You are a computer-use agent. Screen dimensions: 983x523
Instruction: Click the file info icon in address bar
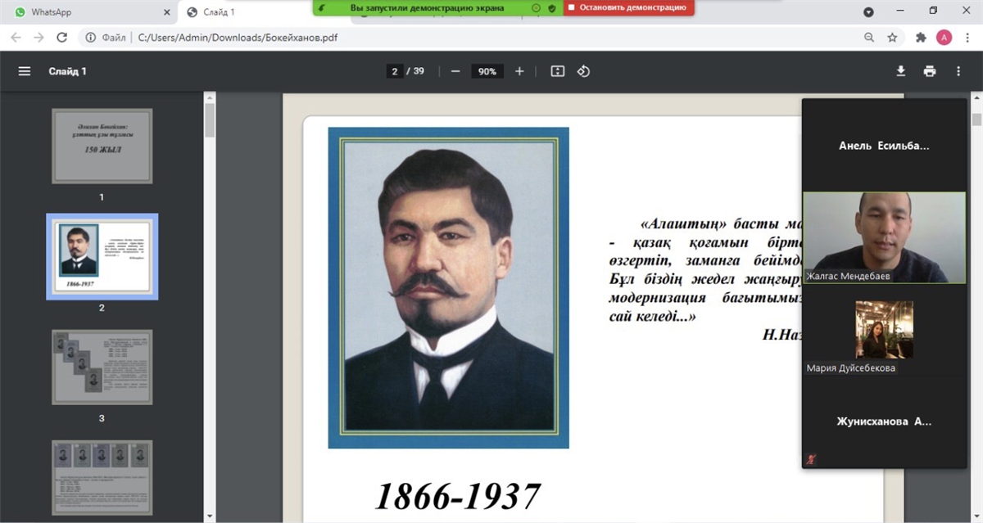(x=91, y=37)
